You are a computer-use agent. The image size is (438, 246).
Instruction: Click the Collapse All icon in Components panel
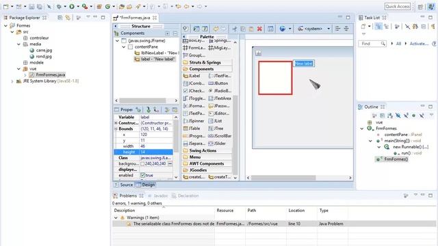[175, 33]
